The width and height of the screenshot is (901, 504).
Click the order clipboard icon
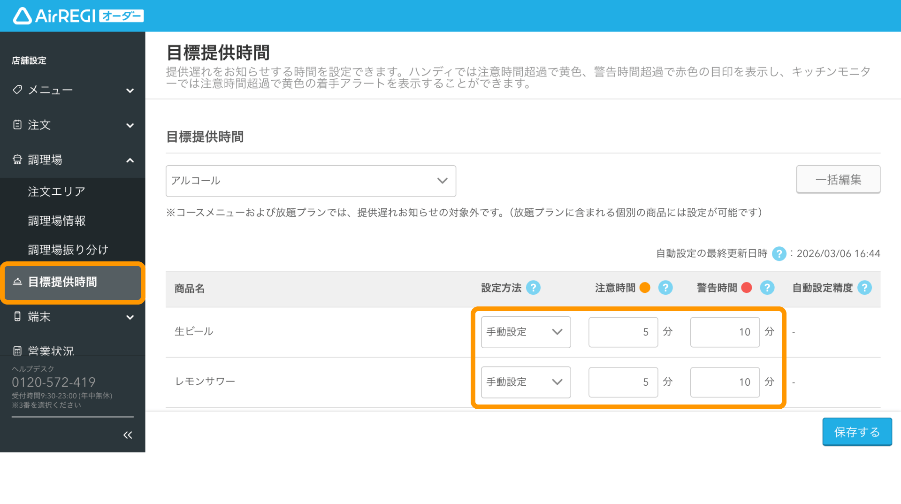(17, 125)
